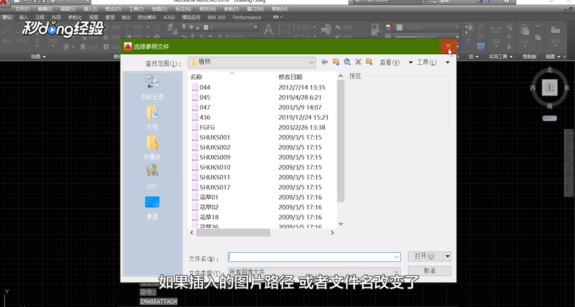This screenshot has width=575, height=307.
Task: Open the FTP sidebar location
Action: point(152,177)
